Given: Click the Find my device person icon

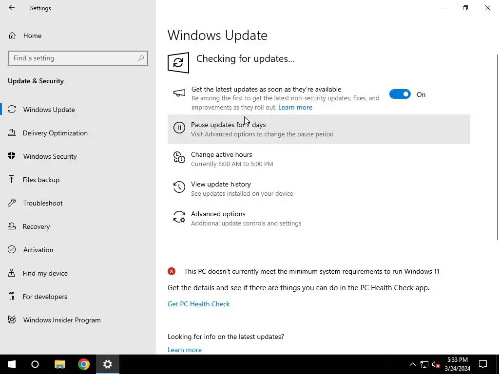Looking at the screenshot, I should (12, 273).
